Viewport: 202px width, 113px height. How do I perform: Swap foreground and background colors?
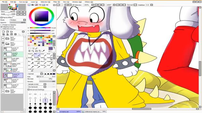pos(54,48)
